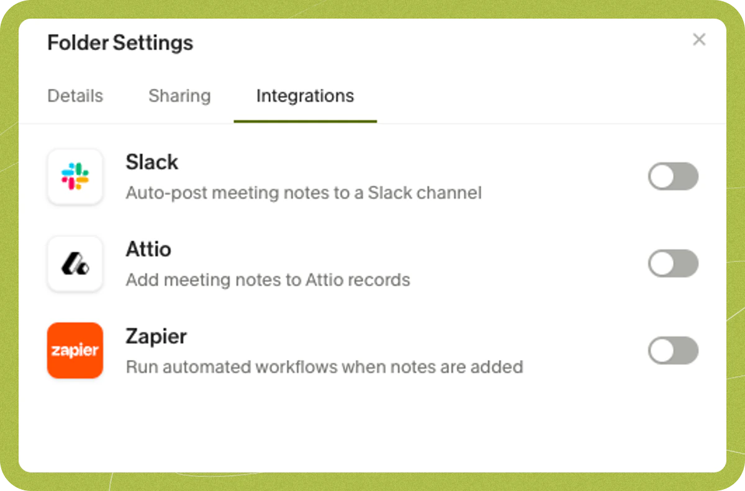Click the Slack integration title text
745x491 pixels.
tap(152, 162)
